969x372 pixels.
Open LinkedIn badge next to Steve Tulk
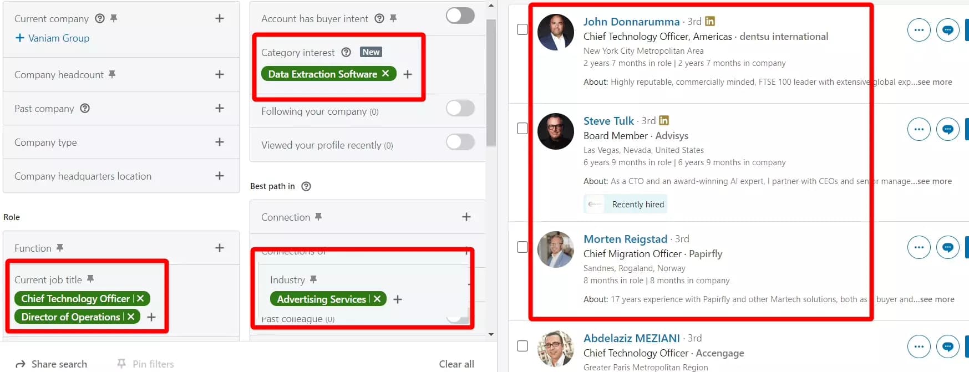click(x=664, y=120)
